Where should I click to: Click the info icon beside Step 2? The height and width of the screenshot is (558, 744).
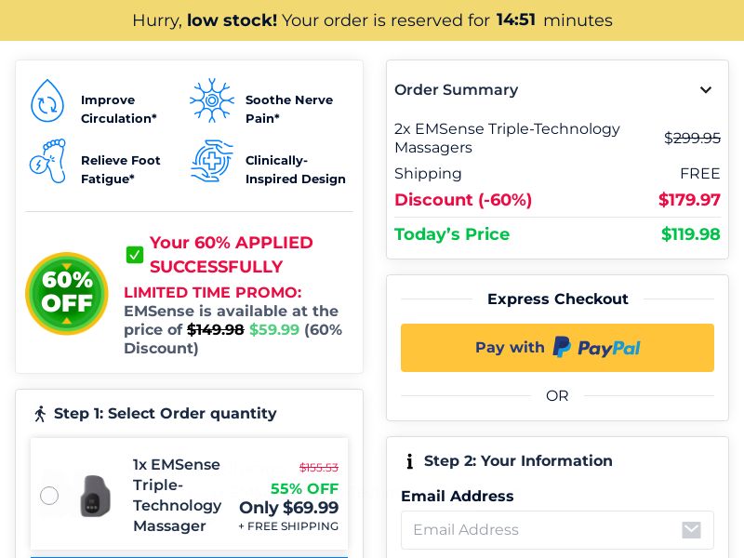409,460
